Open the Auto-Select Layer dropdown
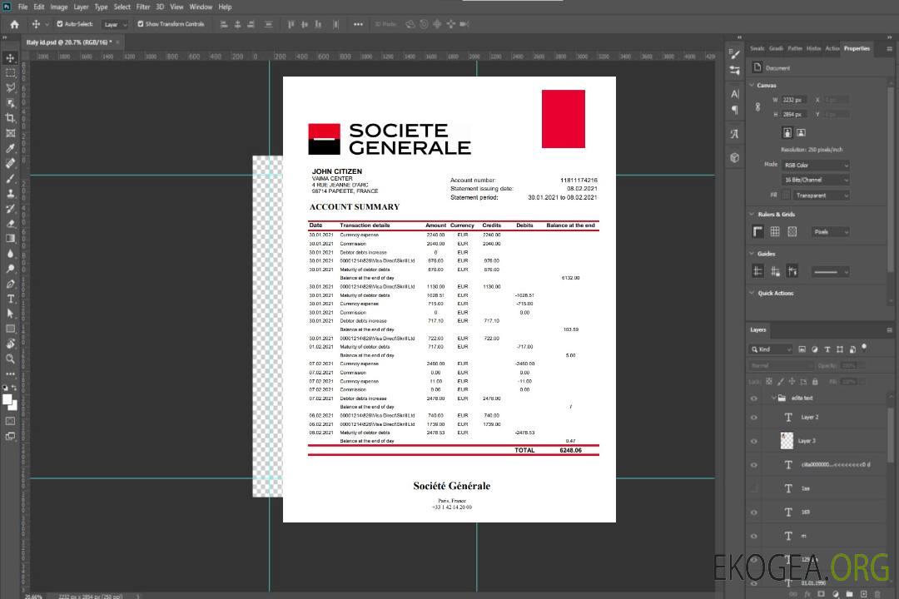899x599 pixels. [115, 24]
